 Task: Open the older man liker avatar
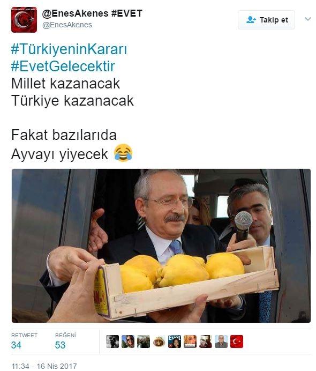pos(221,342)
